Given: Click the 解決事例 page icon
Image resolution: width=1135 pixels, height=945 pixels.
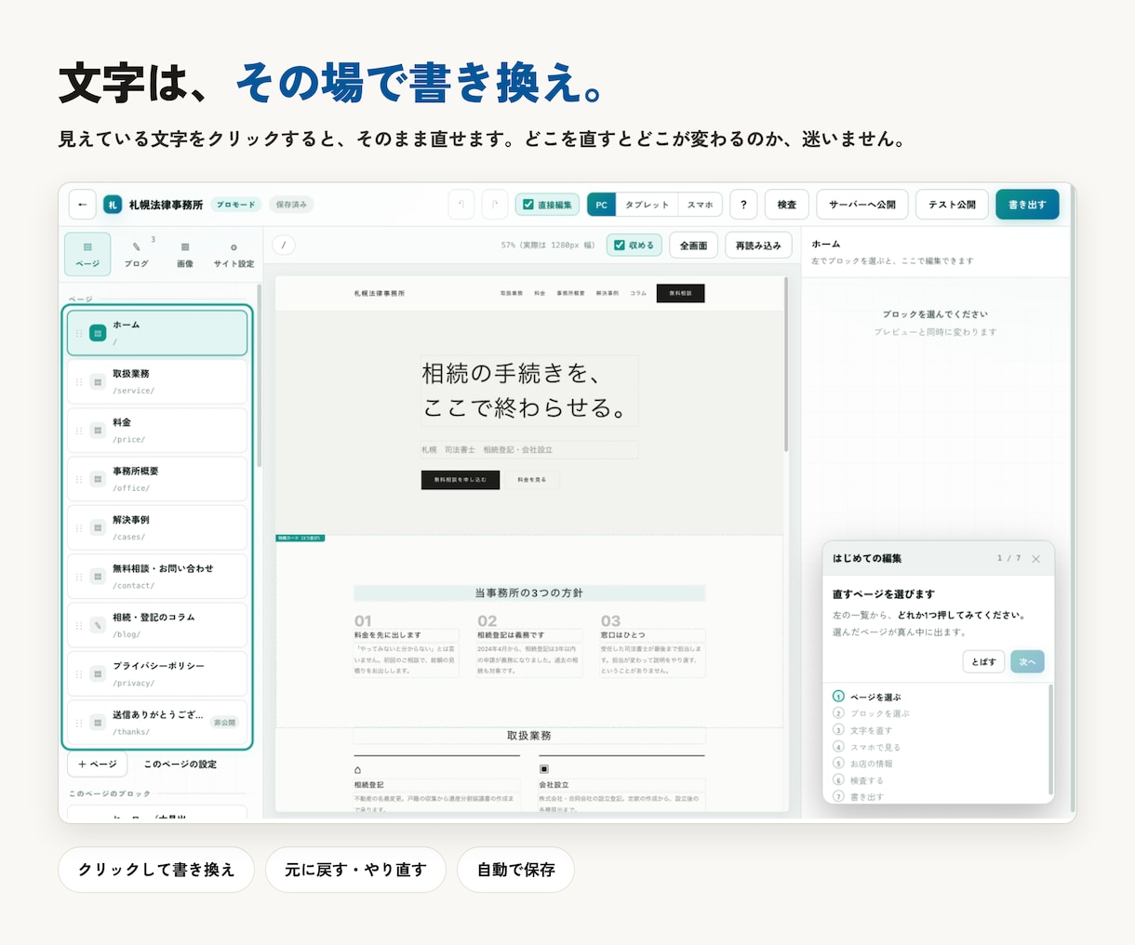Looking at the screenshot, I should point(97,528).
